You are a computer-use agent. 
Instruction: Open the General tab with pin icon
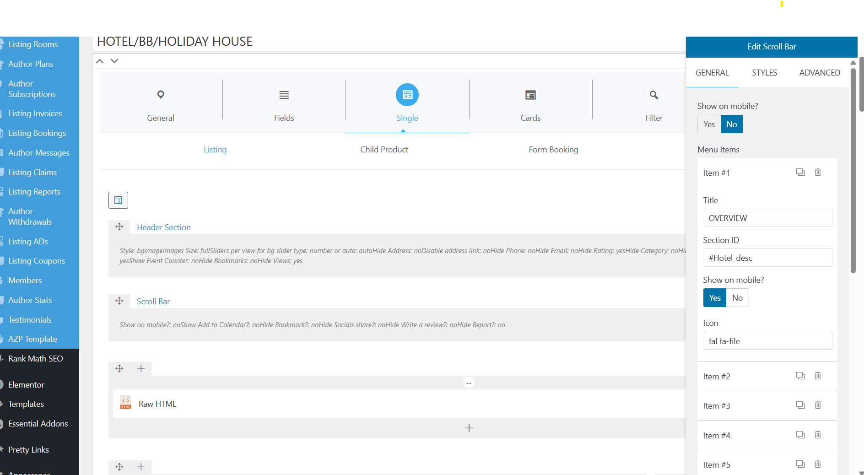[x=161, y=95]
